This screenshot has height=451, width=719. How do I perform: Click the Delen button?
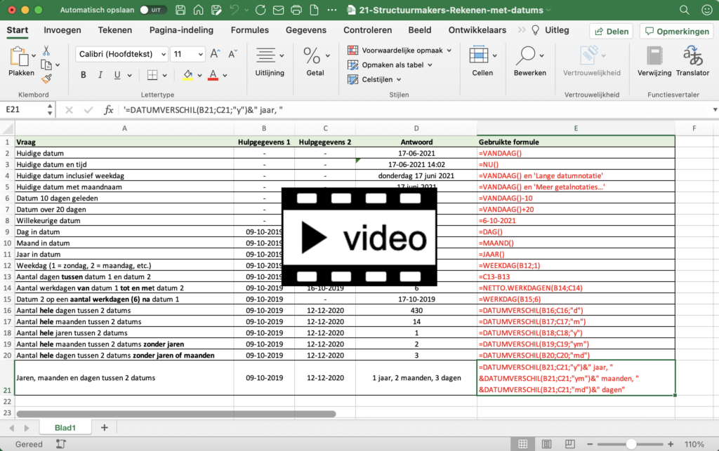coord(611,31)
